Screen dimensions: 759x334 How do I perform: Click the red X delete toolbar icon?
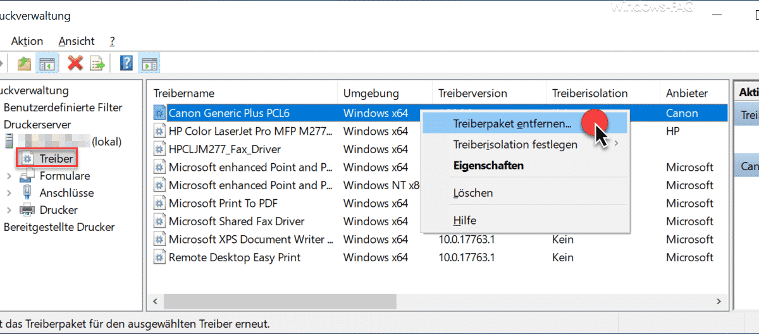[76, 63]
